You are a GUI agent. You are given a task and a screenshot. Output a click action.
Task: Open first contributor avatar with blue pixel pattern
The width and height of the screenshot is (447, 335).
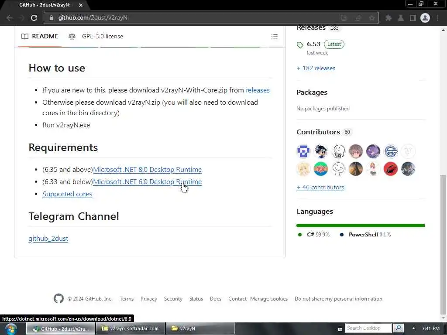303,151
